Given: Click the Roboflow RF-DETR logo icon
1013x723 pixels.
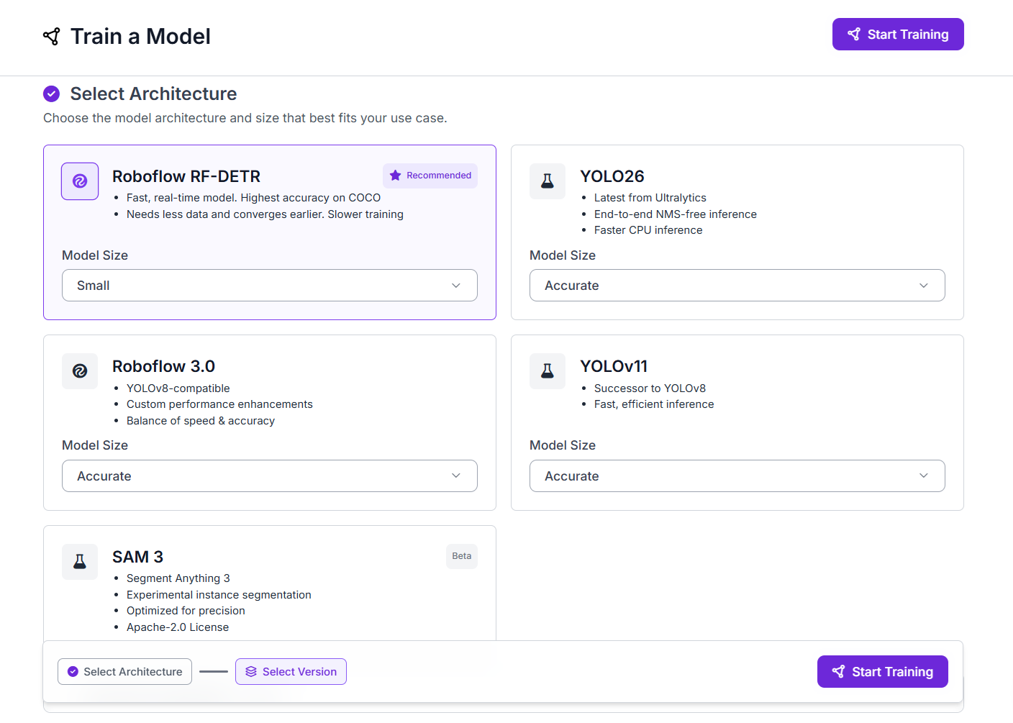Looking at the screenshot, I should coord(80,181).
